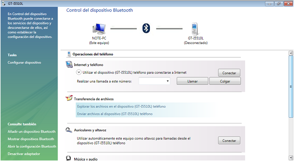Click the scrollbar down arrow
Viewport: 294px width, 161px height.
[291, 158]
